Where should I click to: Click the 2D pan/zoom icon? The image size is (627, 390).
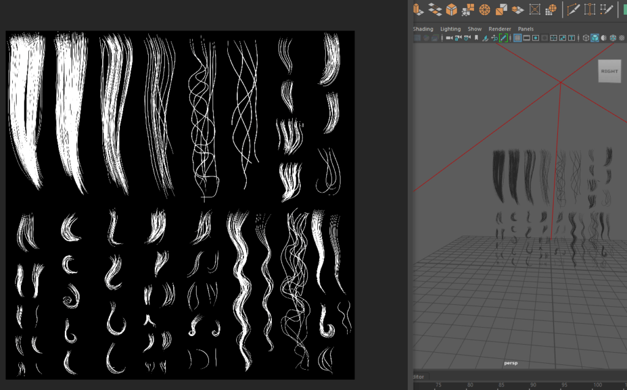tap(495, 38)
